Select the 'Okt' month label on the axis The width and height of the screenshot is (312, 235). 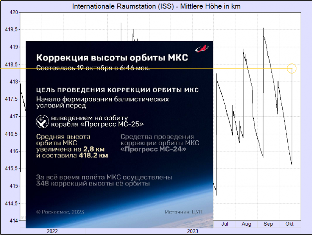click(x=290, y=224)
